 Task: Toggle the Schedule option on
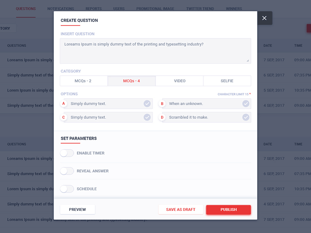pos(66,189)
